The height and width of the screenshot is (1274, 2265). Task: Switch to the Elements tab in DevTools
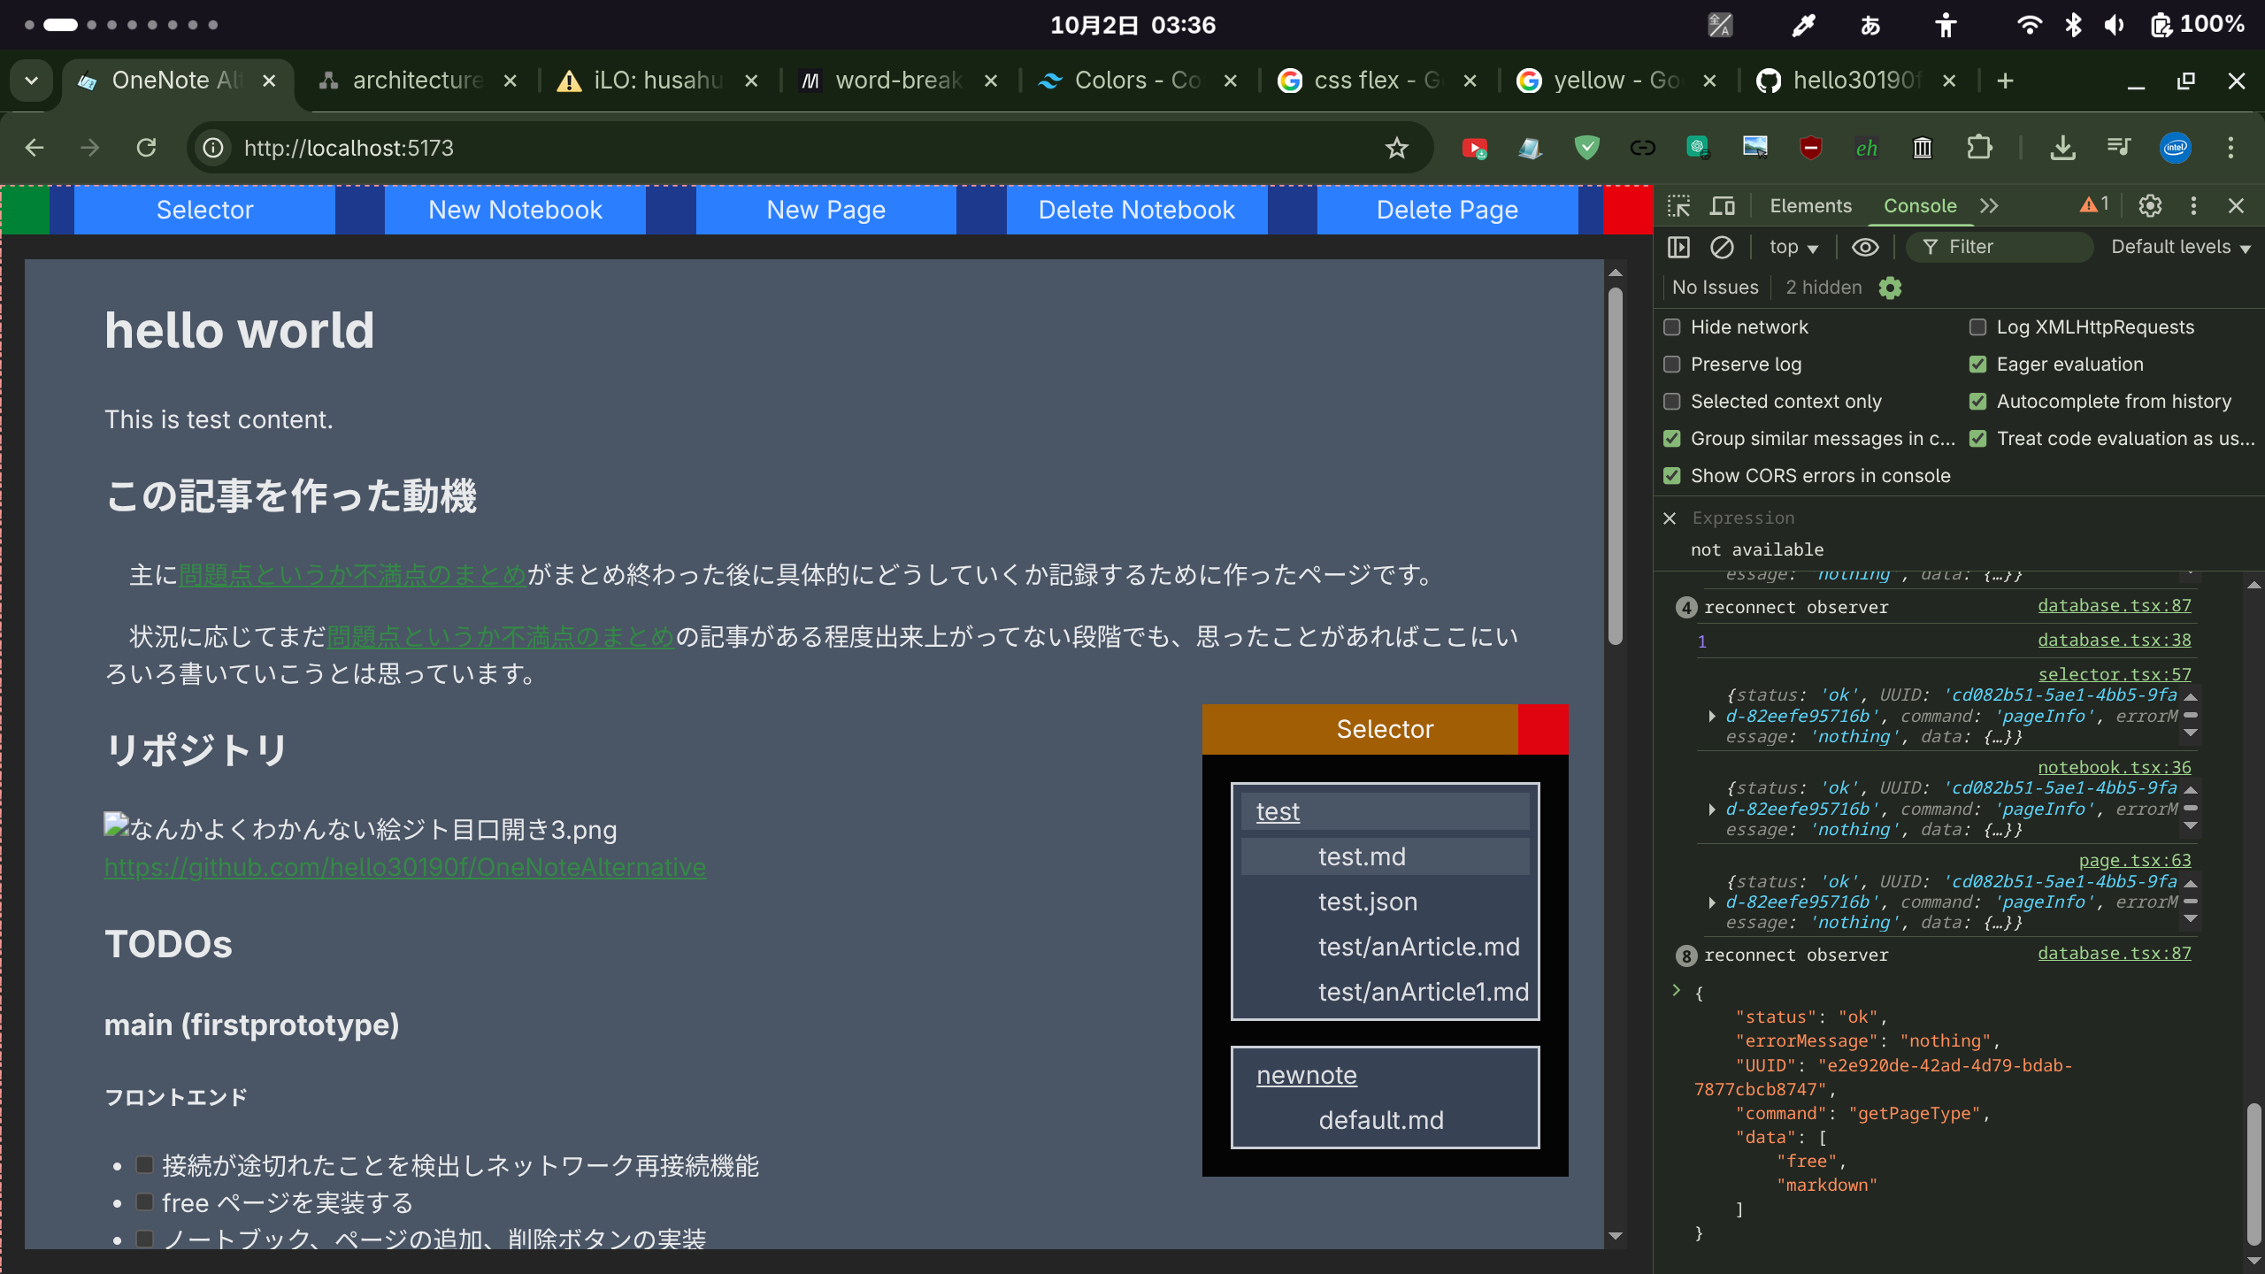(1810, 205)
